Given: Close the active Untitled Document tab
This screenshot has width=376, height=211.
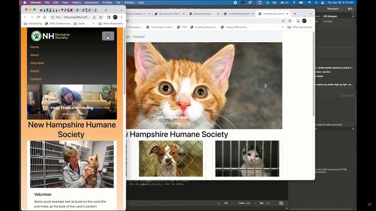Looking at the screenshot, I should click(x=287, y=14).
